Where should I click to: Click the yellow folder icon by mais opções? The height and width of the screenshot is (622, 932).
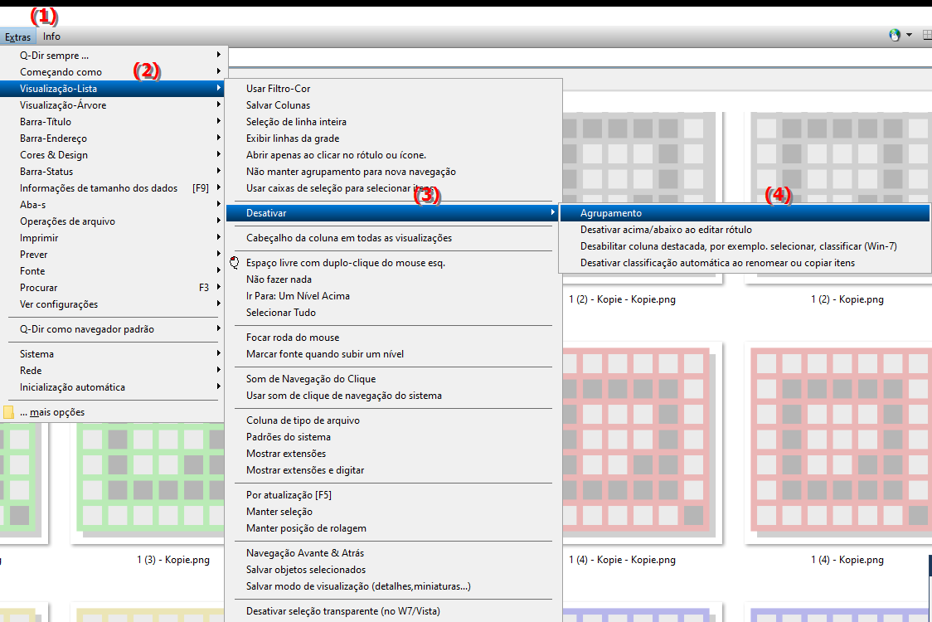(x=11, y=411)
